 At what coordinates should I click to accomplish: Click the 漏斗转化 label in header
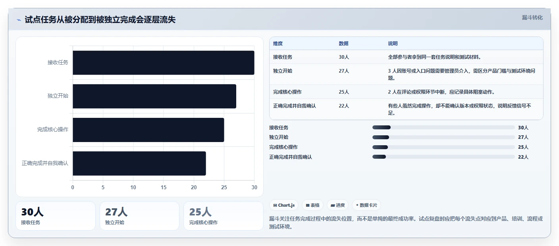[x=532, y=18]
